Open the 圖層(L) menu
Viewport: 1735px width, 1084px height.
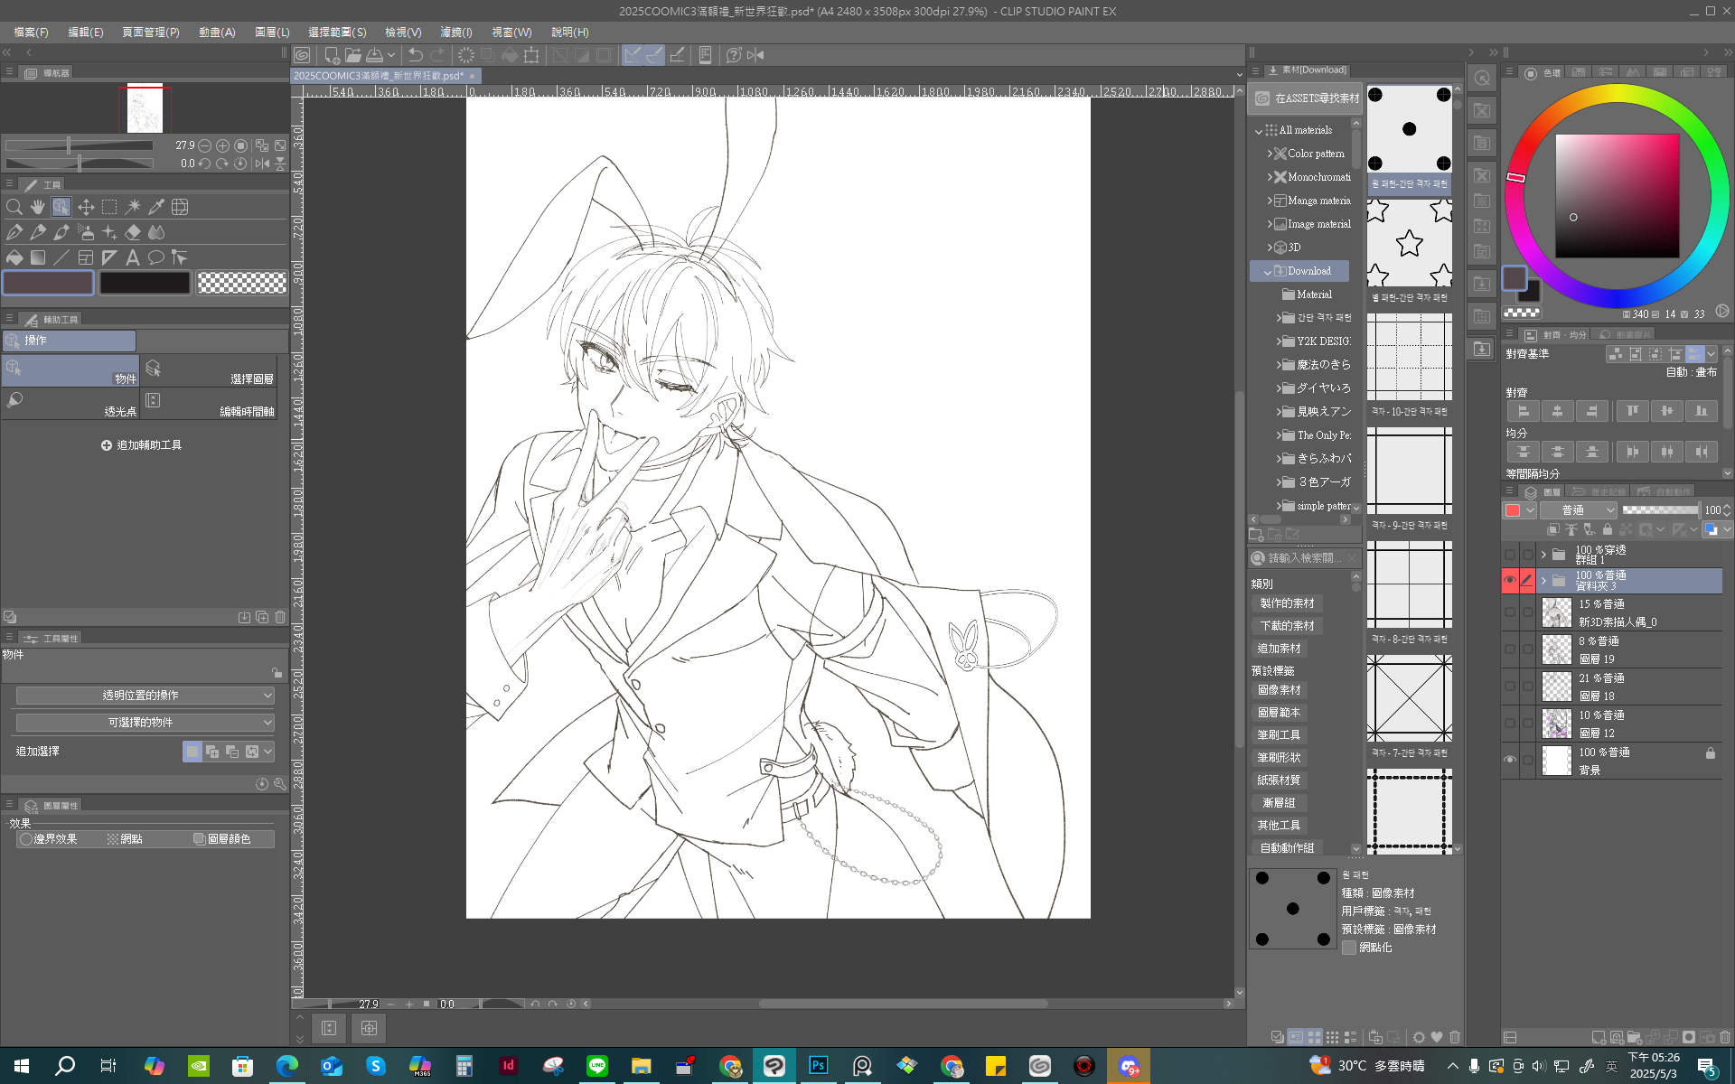pos(272,32)
